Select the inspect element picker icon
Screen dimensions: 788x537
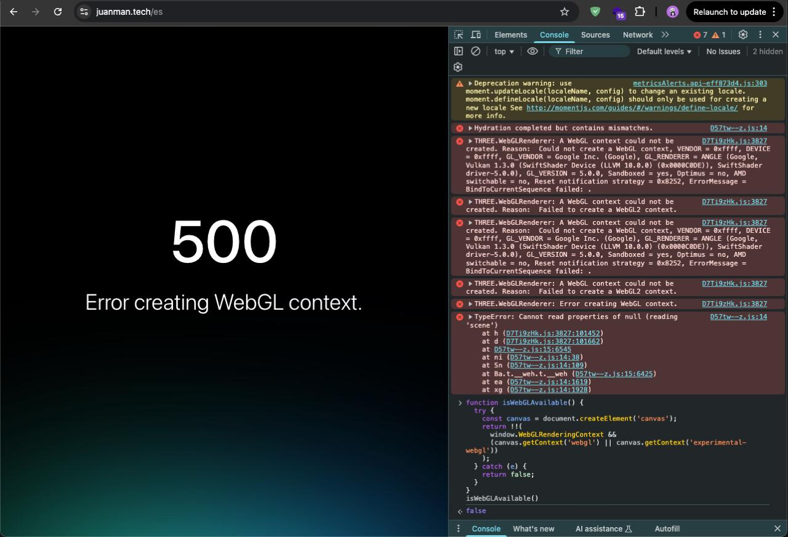457,34
